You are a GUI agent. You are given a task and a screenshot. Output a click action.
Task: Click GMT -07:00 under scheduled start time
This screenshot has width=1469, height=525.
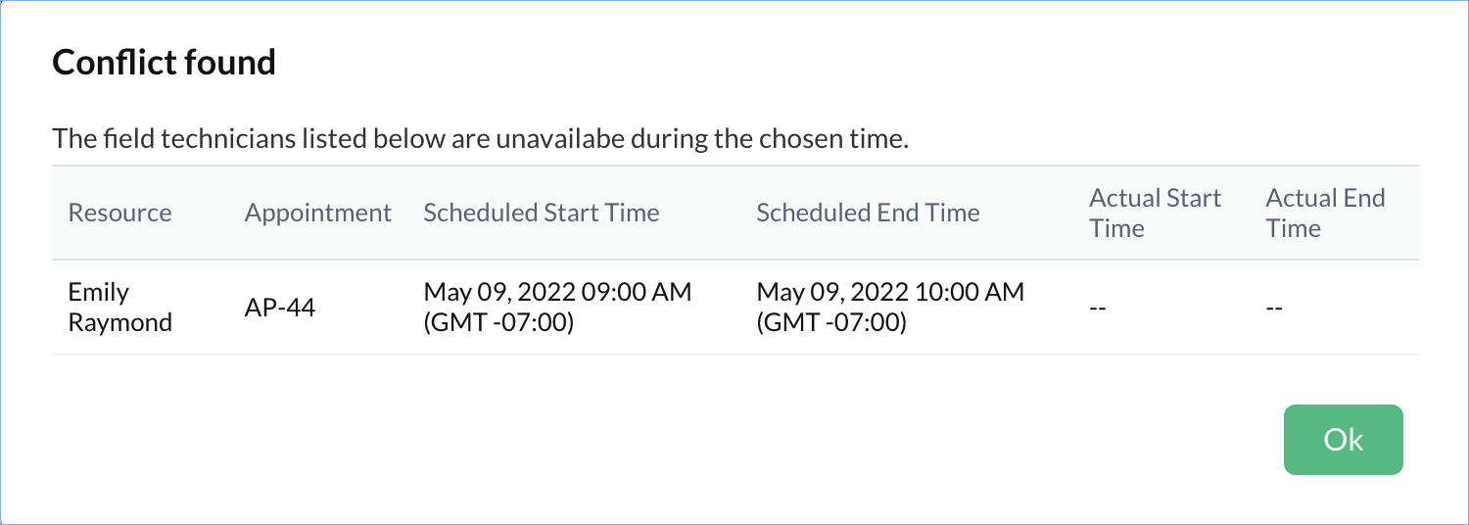point(498,322)
